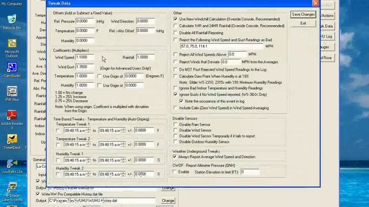Check CWOP Enable altimeter pressure checkbox
Viewport: 369px width, 207px height.
pyautogui.click(x=174, y=172)
